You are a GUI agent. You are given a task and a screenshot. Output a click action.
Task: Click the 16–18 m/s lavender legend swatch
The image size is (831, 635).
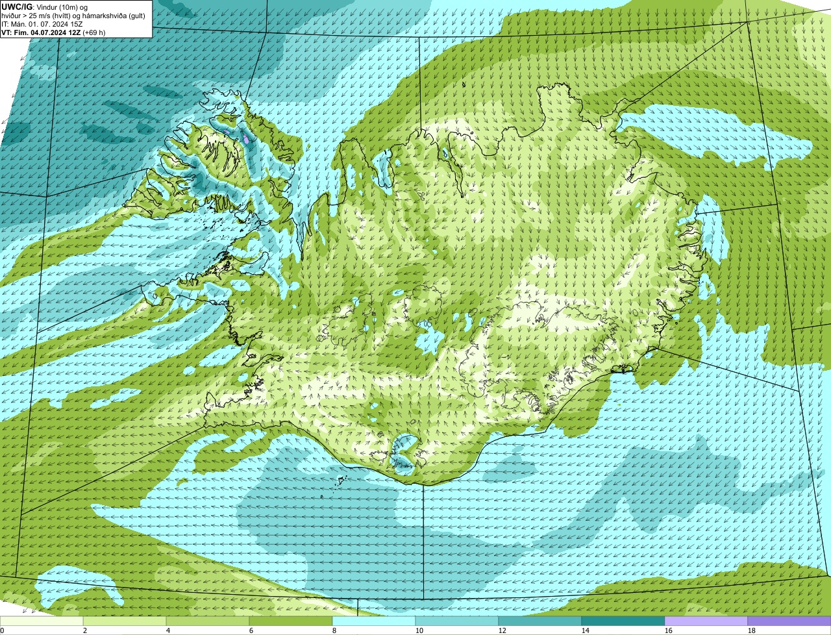tap(706, 621)
